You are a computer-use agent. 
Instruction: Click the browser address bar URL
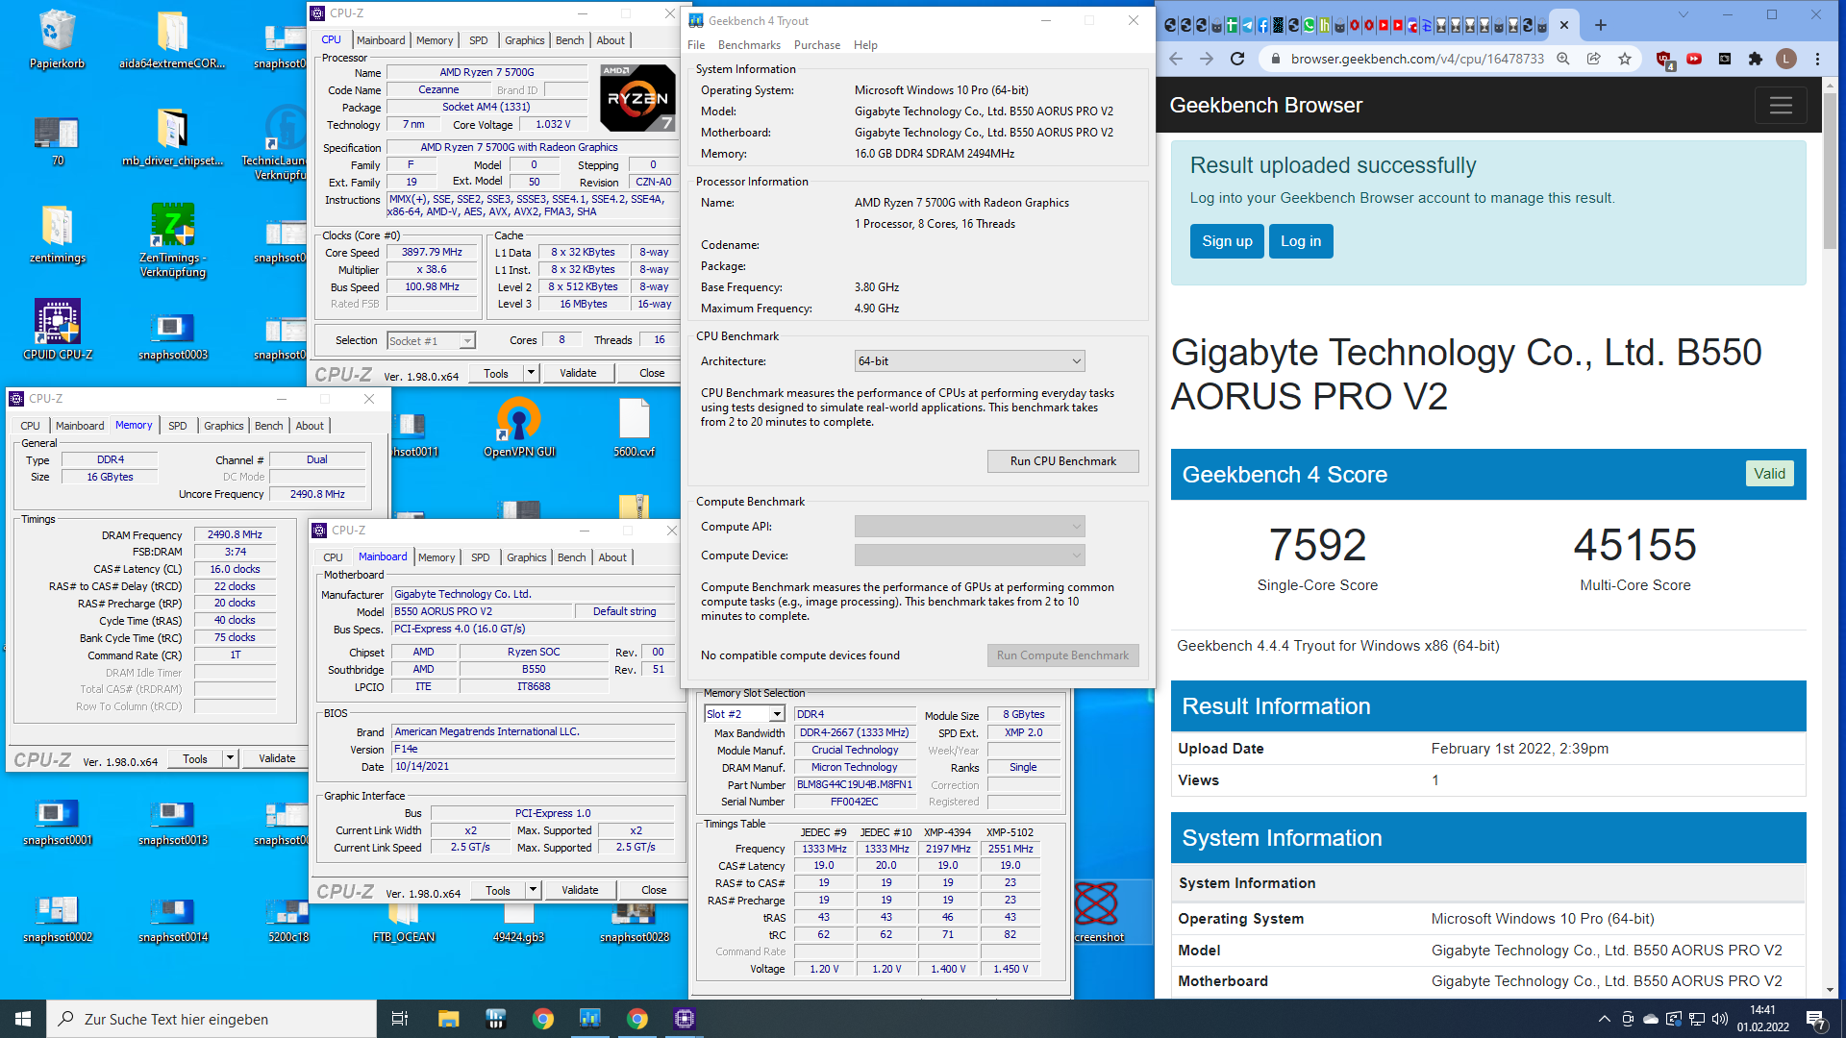tap(1417, 59)
